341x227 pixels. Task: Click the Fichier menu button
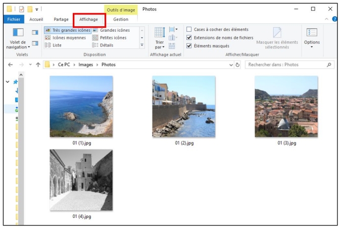(x=13, y=19)
